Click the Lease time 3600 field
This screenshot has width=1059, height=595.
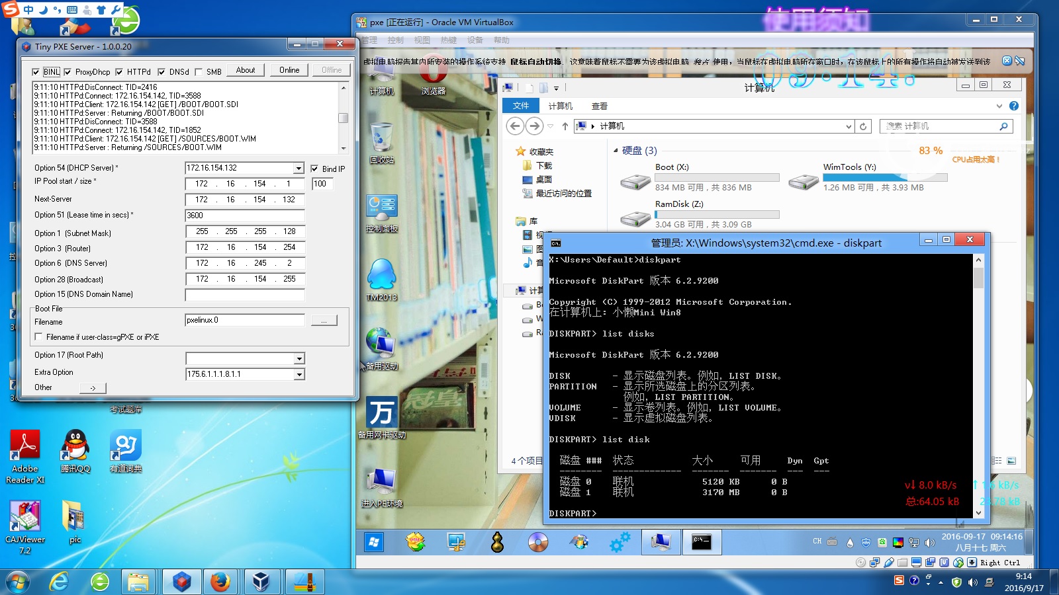(245, 216)
